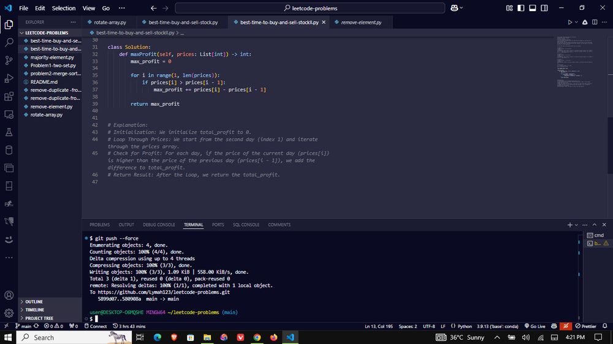Go forward with the right arrow
The height and width of the screenshot is (344, 613).
166,8
